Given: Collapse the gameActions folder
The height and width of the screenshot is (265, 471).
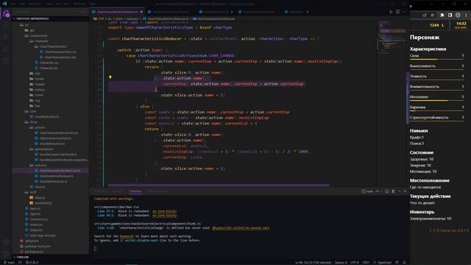Looking at the screenshot, I should (41, 149).
